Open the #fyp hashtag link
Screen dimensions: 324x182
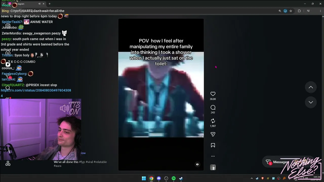(x=82, y=162)
